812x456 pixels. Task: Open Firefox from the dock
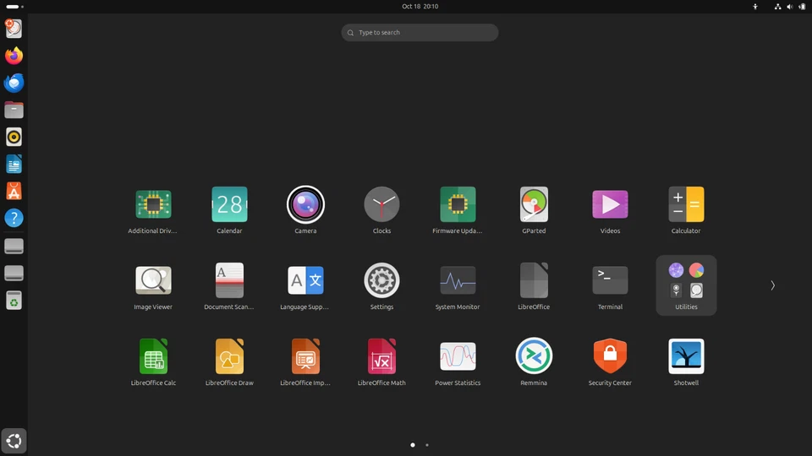[x=14, y=56]
